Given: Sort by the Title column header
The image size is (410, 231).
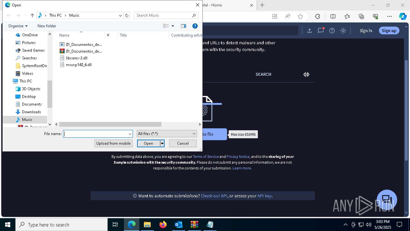Looking at the screenshot, I should tap(123, 35).
